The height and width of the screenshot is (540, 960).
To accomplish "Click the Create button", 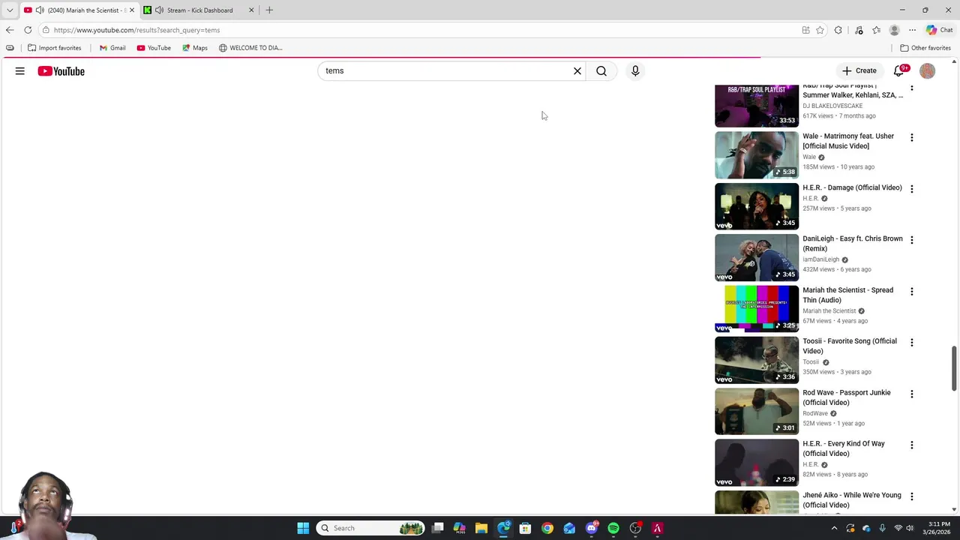I will (859, 71).
